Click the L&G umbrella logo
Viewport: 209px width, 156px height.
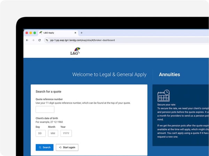pos(76,51)
